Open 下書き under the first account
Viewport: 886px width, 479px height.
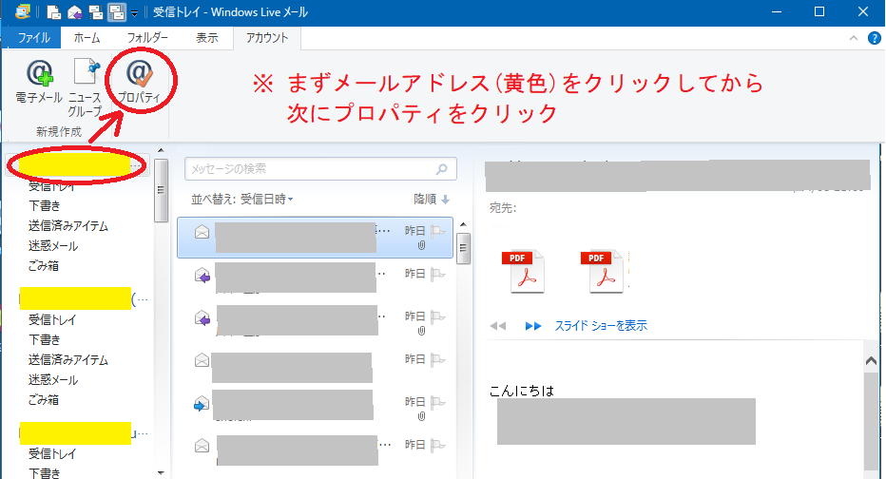[x=45, y=205]
